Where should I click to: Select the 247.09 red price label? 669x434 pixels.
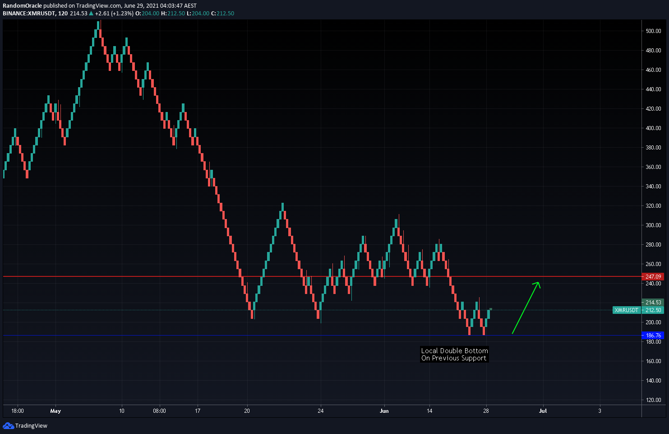point(653,276)
